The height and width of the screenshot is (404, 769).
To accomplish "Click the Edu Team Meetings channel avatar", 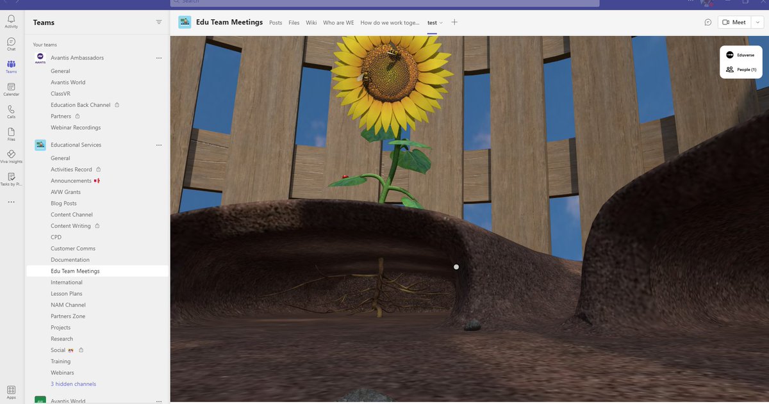I will [185, 22].
